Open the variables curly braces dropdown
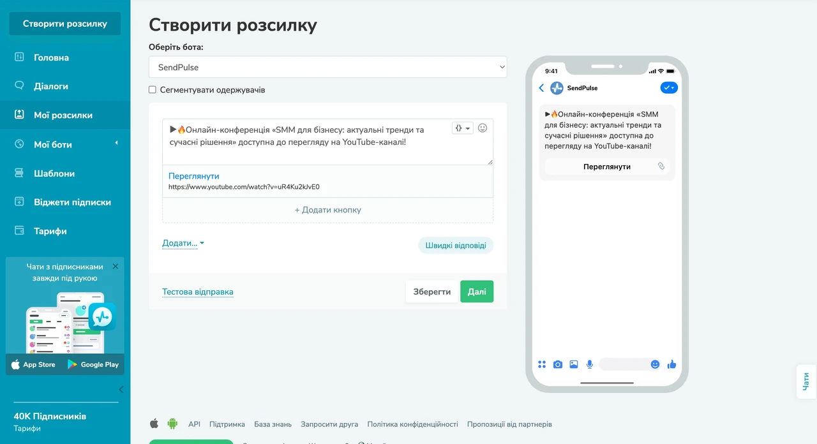 462,128
